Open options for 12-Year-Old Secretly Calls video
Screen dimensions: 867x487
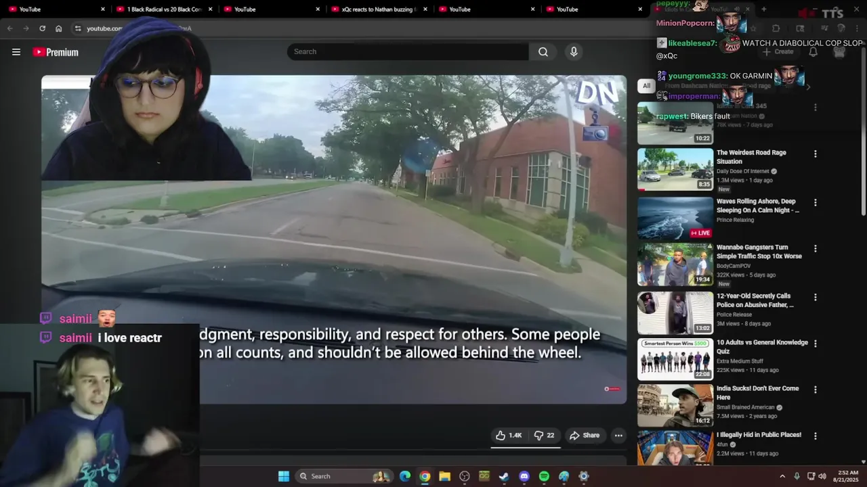(815, 298)
